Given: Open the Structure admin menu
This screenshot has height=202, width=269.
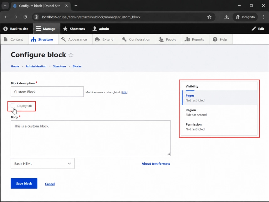Looking at the screenshot, I should [43, 39].
